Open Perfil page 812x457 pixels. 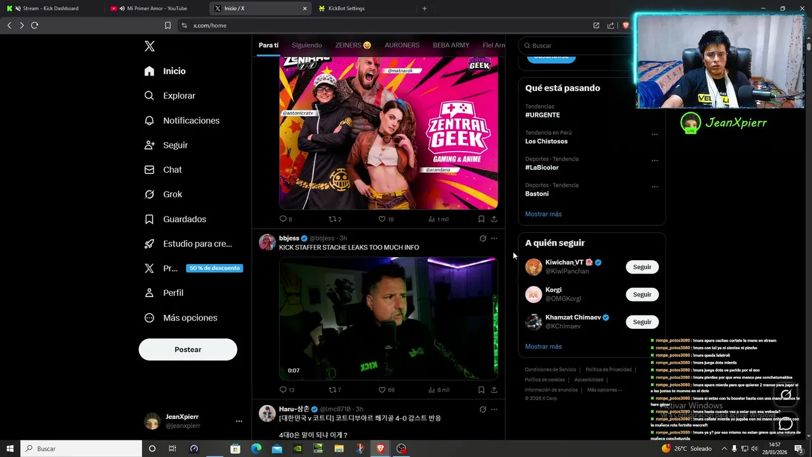coord(164,293)
